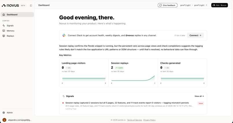
Task: Open Replays page
Action: [17, 36]
